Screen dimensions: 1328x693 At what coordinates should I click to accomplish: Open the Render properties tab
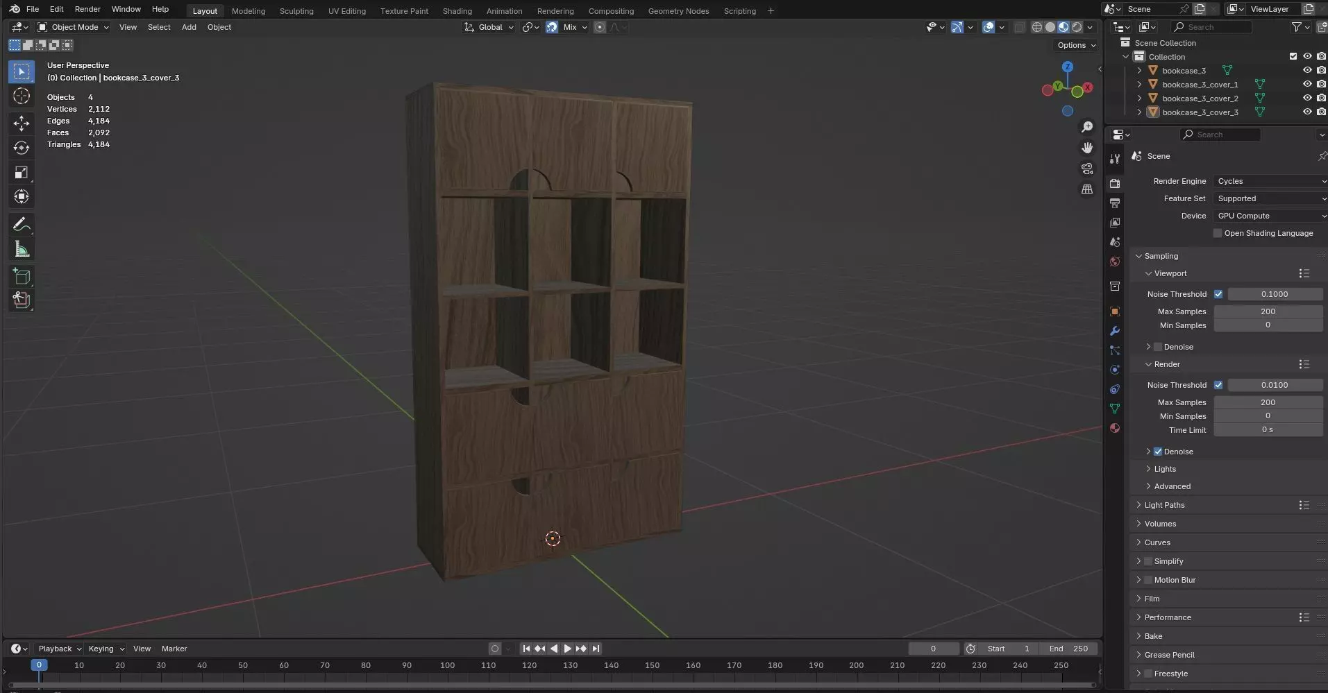click(x=1115, y=183)
